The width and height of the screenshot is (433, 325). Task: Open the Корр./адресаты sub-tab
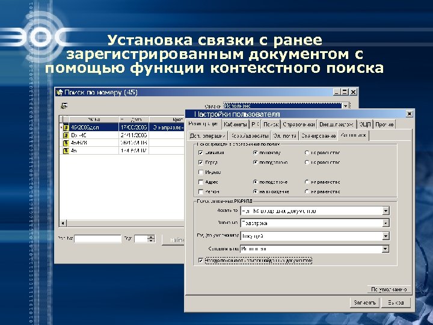pos(250,136)
